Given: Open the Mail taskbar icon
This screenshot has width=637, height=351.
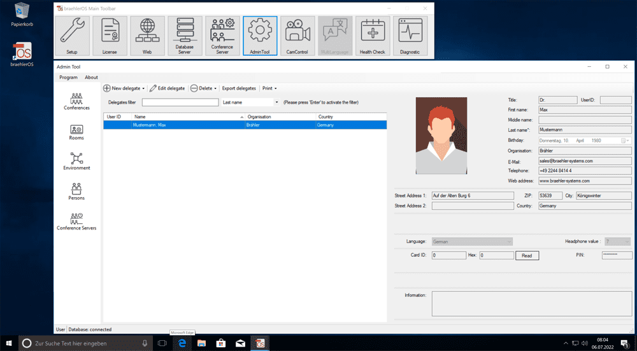Looking at the screenshot, I should tap(241, 343).
